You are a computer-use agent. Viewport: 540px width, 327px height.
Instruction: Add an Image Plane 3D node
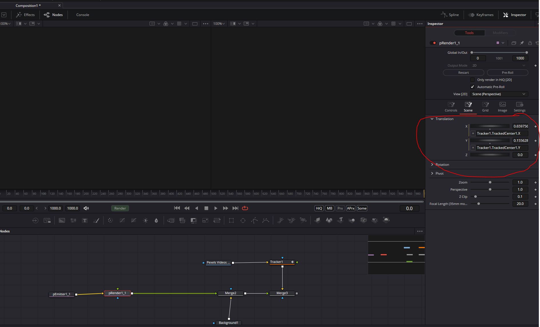pyautogui.click(x=317, y=220)
